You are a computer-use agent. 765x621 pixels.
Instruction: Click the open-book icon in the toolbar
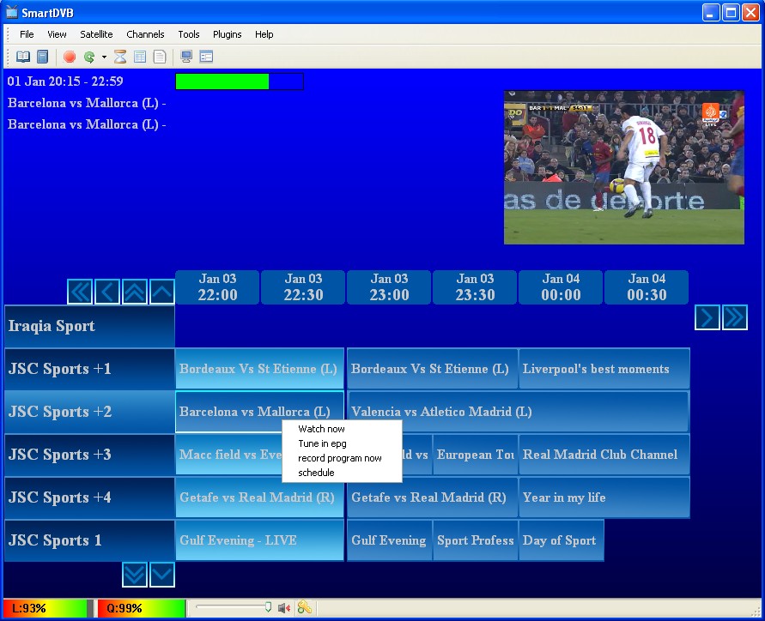pos(23,57)
